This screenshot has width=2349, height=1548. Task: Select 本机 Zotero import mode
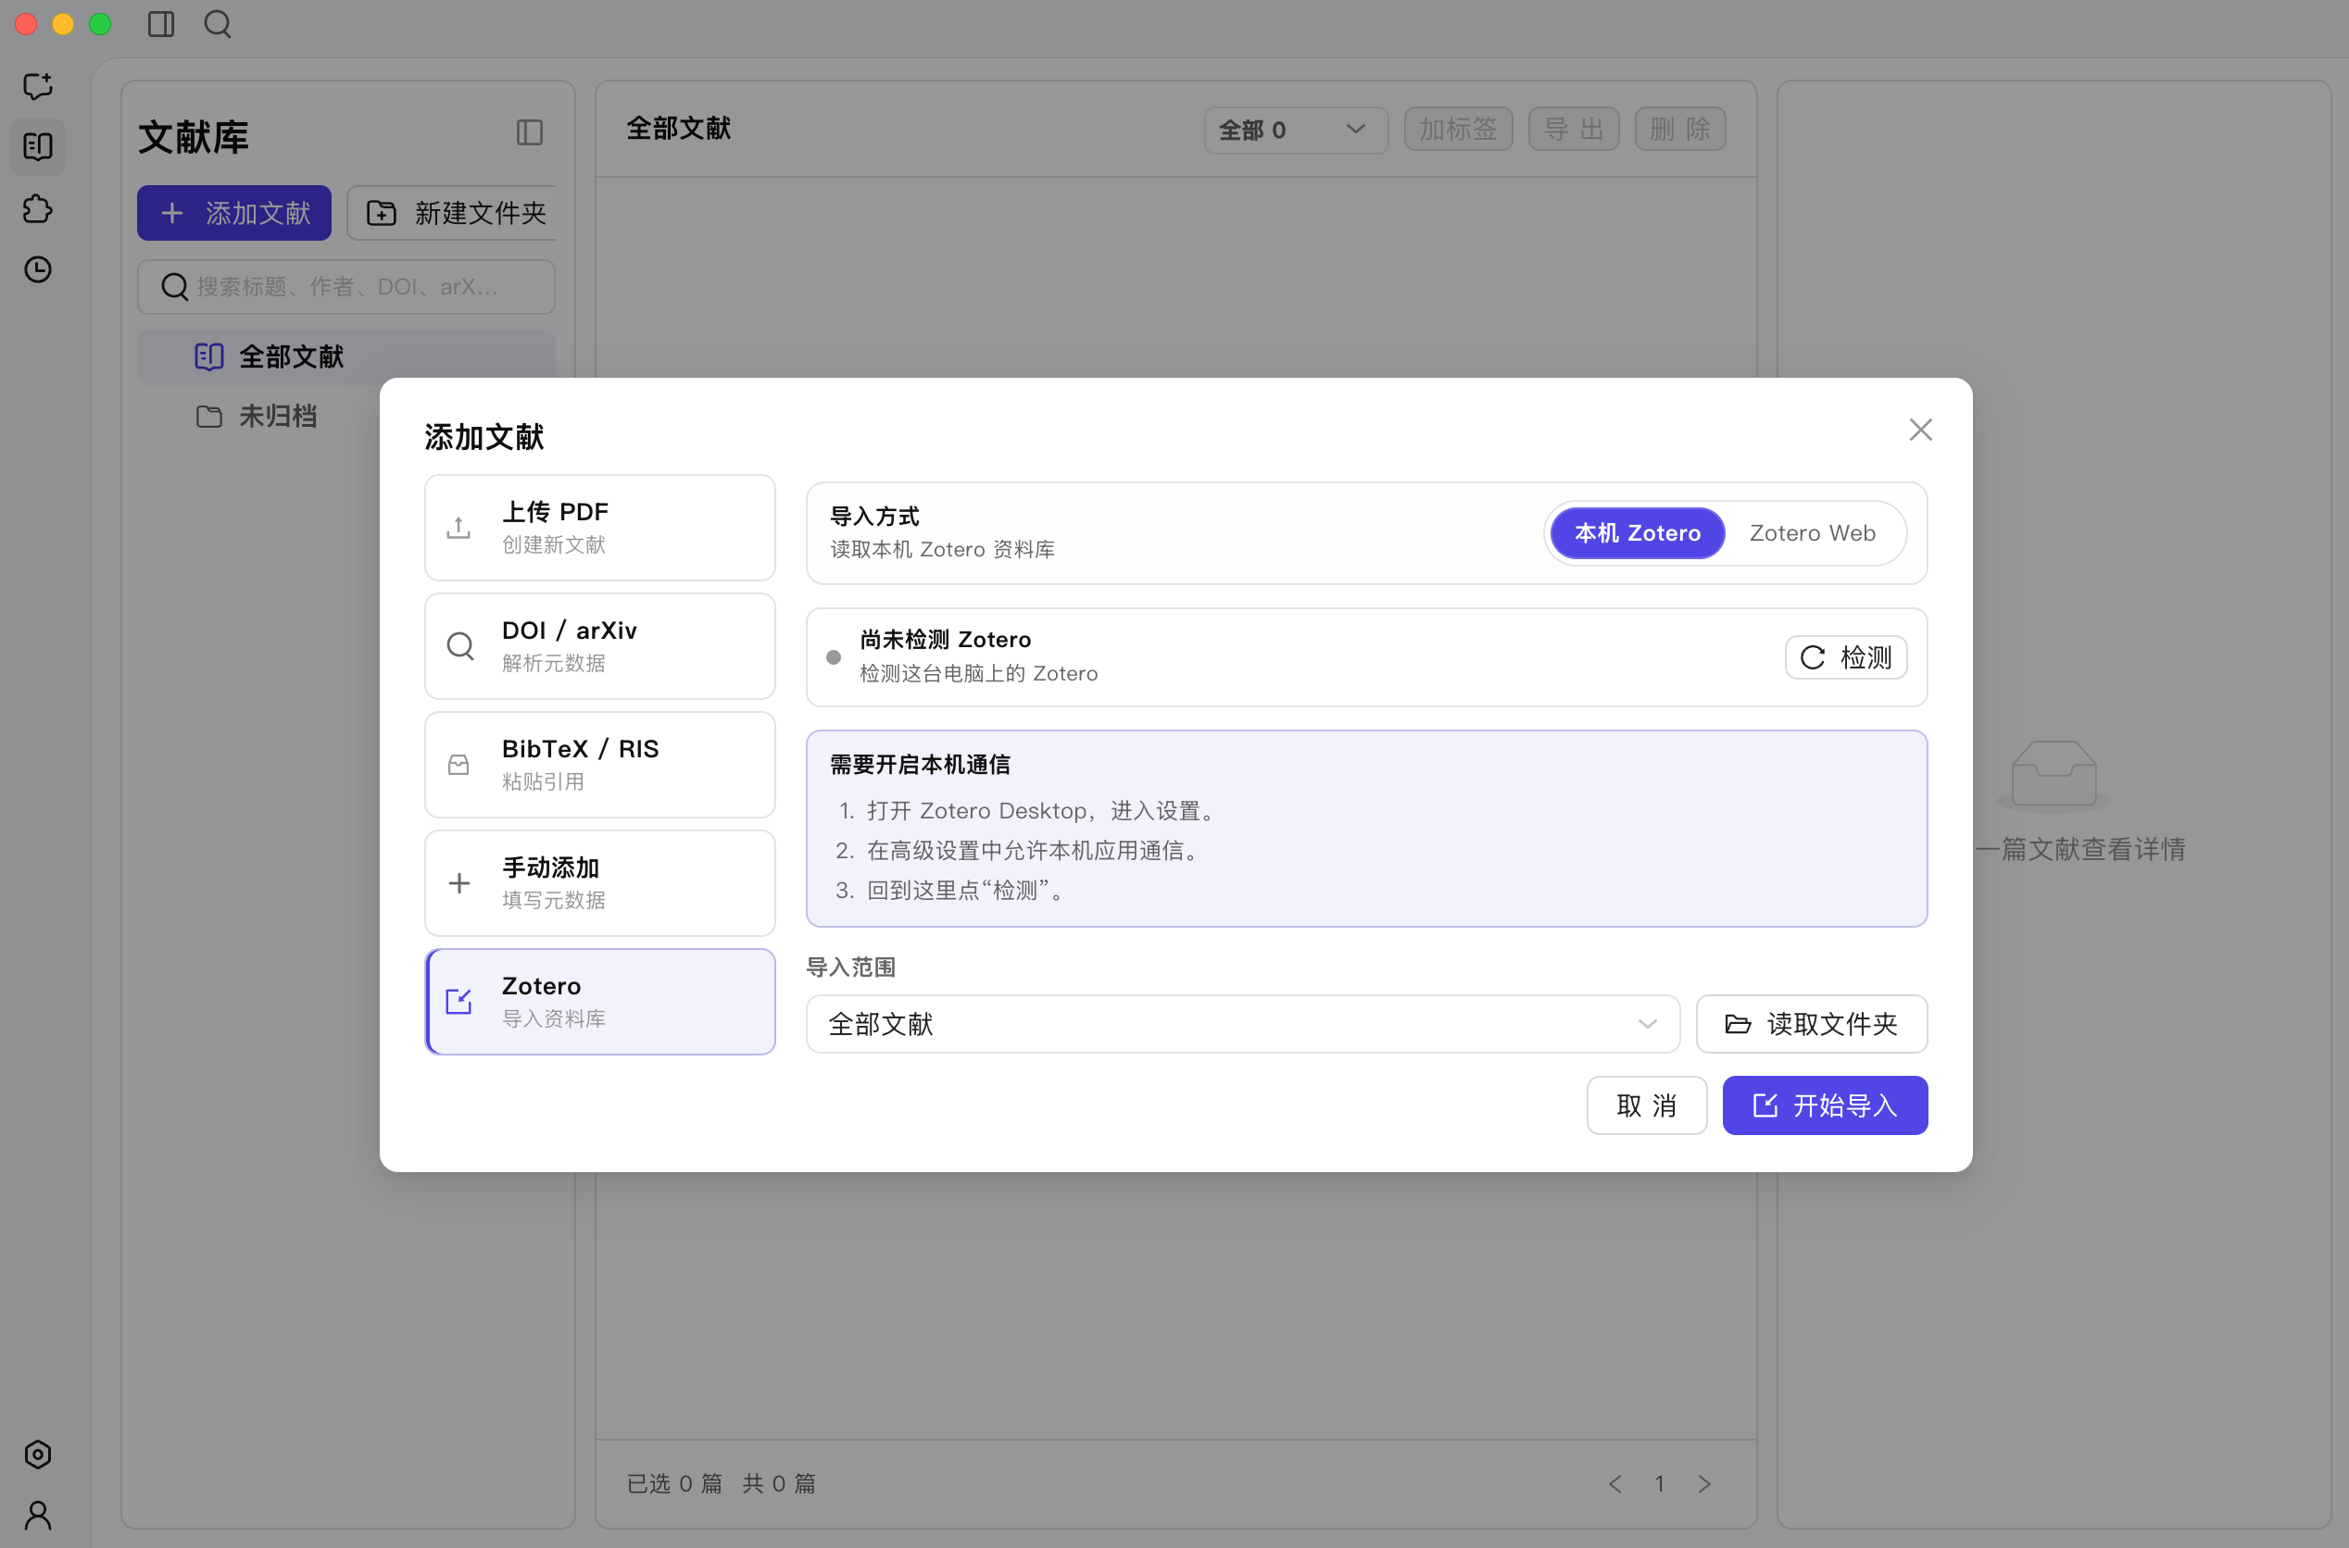(x=1637, y=533)
